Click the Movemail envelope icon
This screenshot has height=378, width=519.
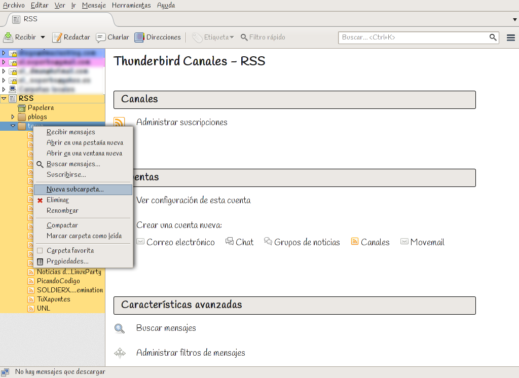[404, 241]
